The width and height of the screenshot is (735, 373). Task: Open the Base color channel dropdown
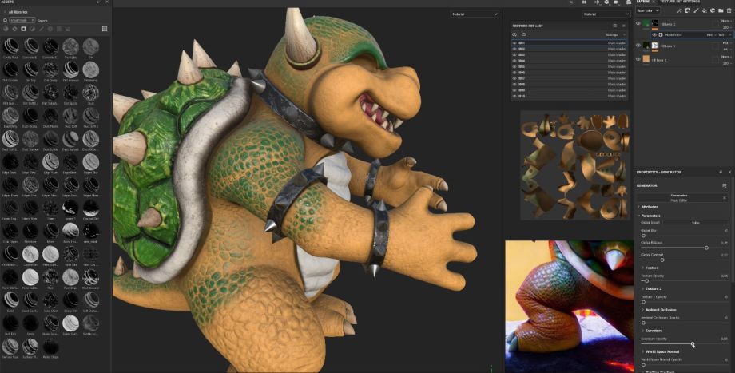(x=648, y=10)
